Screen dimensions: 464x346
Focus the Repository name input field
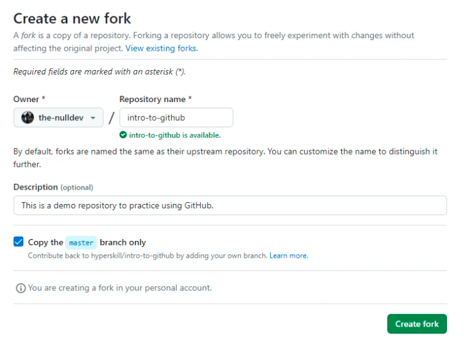[x=176, y=118]
